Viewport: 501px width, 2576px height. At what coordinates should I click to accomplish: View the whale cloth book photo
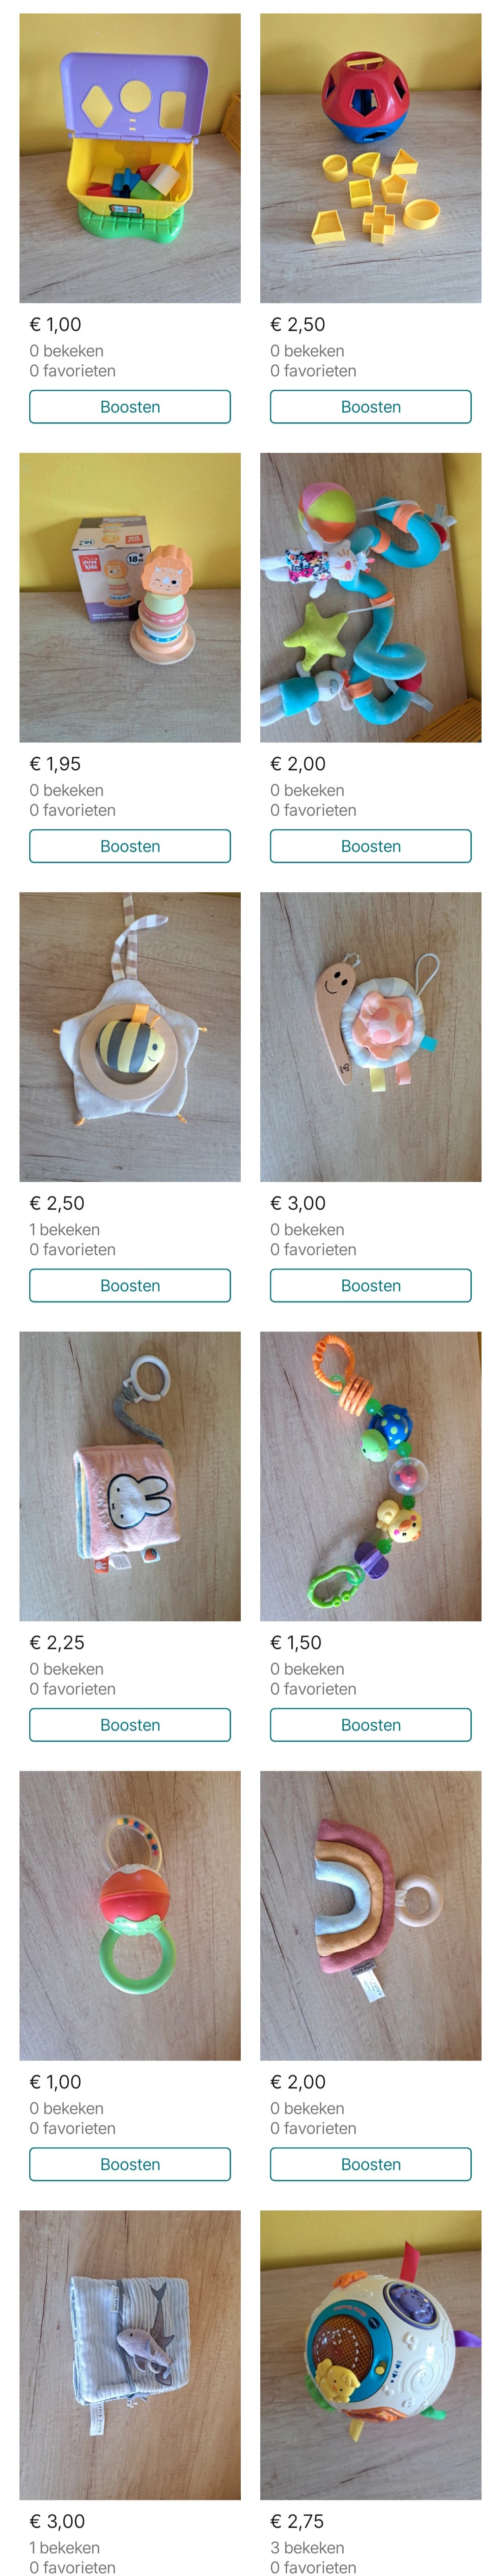[x=130, y=2355]
